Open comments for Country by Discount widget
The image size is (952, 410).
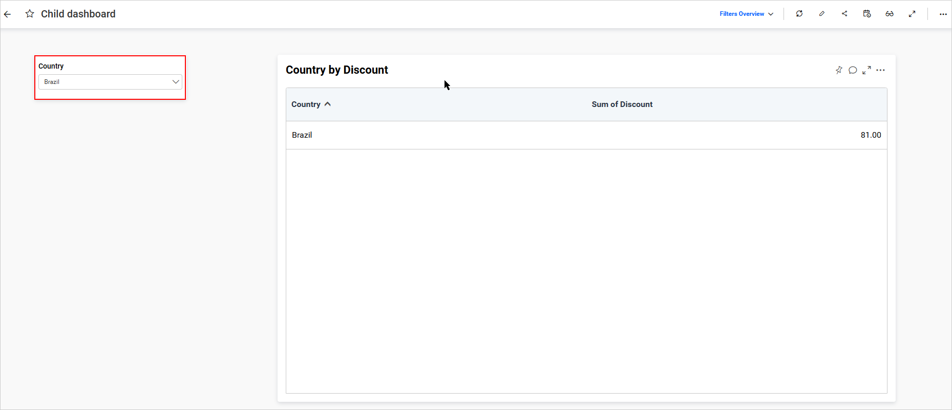coord(853,70)
